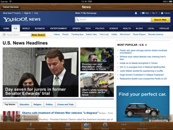Screen dimensions: 173x130
Task: Open the Remake America link
Action: (156, 34)
